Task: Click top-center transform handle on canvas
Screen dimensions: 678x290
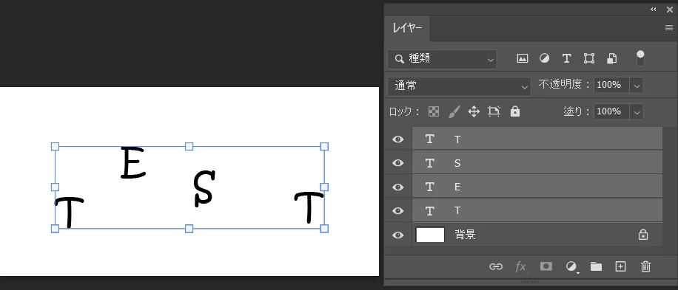Action: point(189,147)
